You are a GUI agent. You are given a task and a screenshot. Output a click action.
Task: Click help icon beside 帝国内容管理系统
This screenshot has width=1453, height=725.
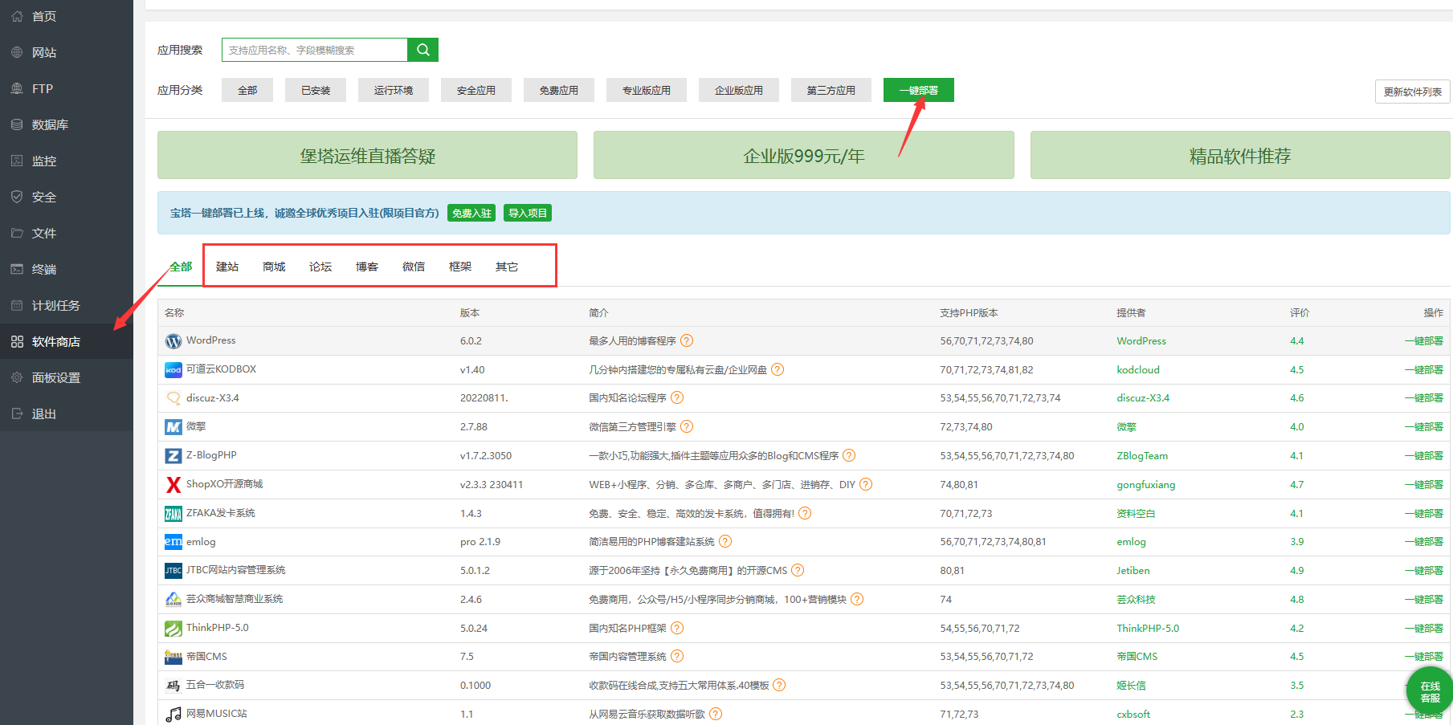pyautogui.click(x=677, y=656)
